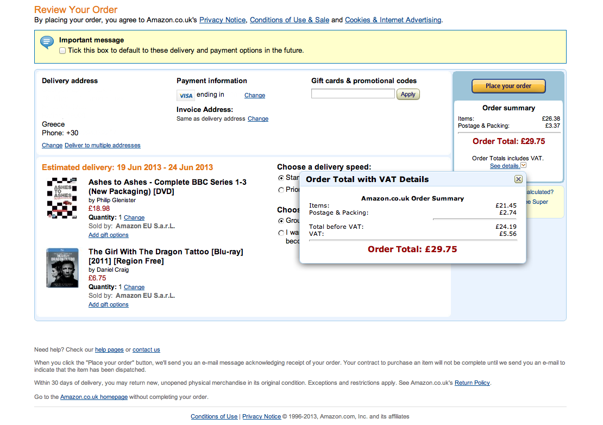Open Ashes to Ashes DVD cover thumbnail
Image resolution: width=603 pixels, height=425 pixels.
[62, 198]
